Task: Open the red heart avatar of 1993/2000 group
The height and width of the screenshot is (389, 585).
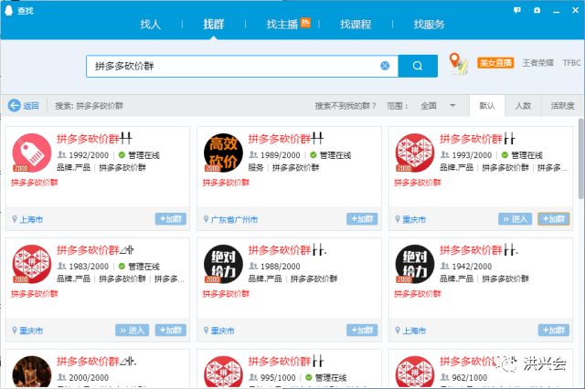Action: point(415,152)
